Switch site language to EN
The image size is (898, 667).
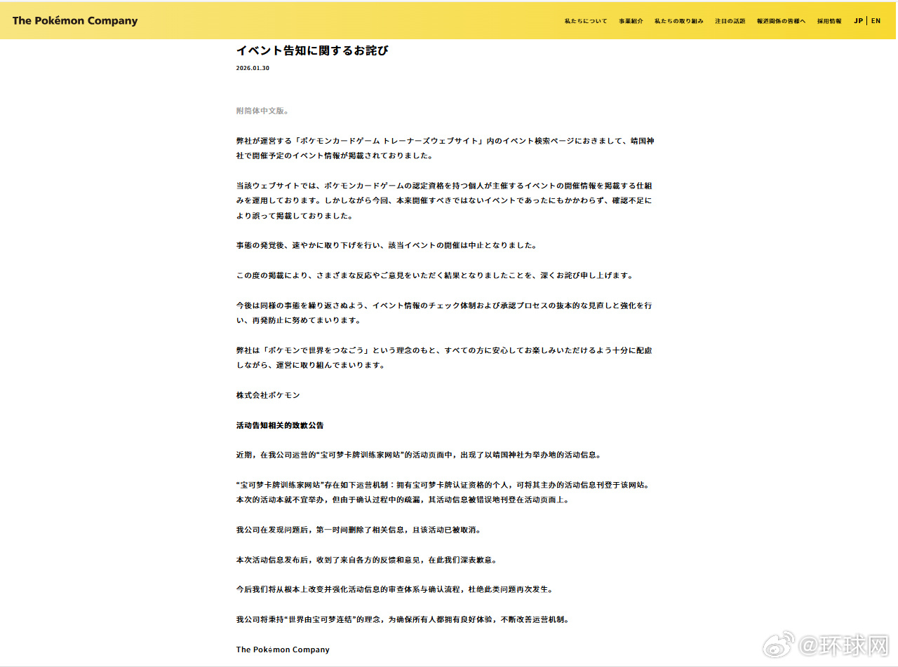(876, 20)
